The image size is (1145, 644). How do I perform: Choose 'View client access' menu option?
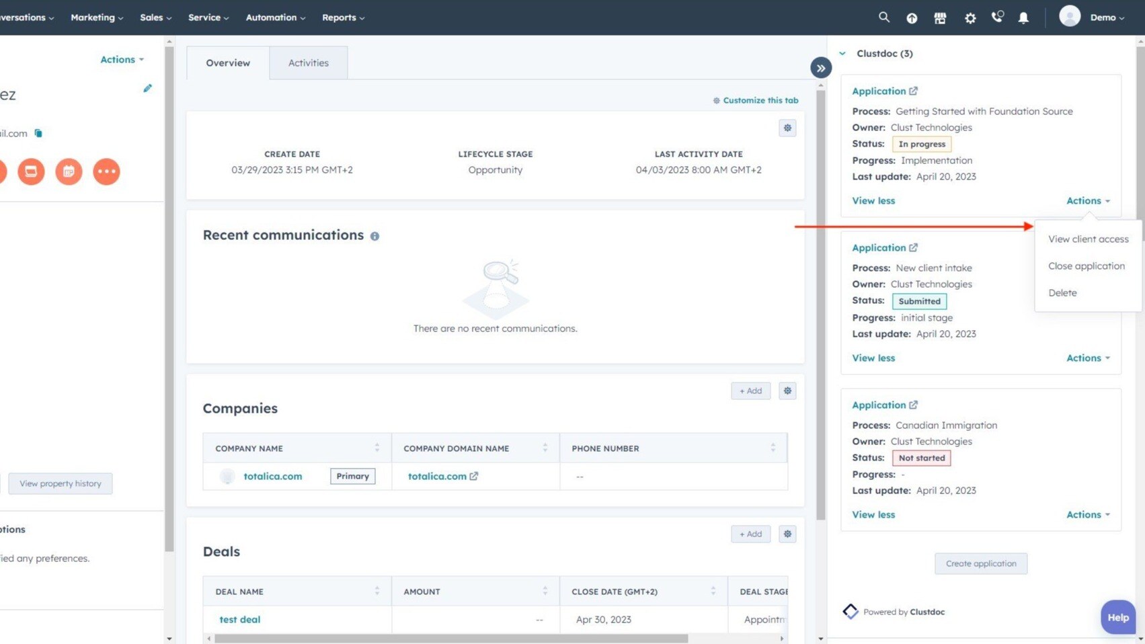(x=1088, y=239)
